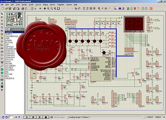
Task: Click the Copy to clipboard icon
Action: [76, 8]
